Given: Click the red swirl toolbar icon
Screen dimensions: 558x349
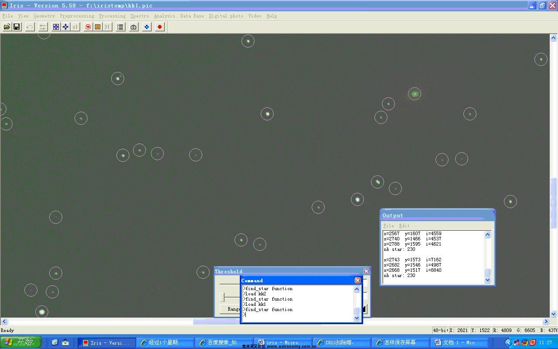Looking at the screenshot, I should tap(88, 27).
